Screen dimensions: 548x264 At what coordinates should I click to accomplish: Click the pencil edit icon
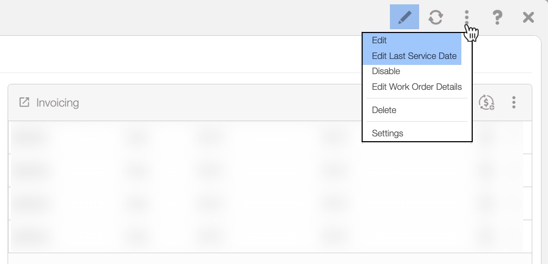point(404,17)
